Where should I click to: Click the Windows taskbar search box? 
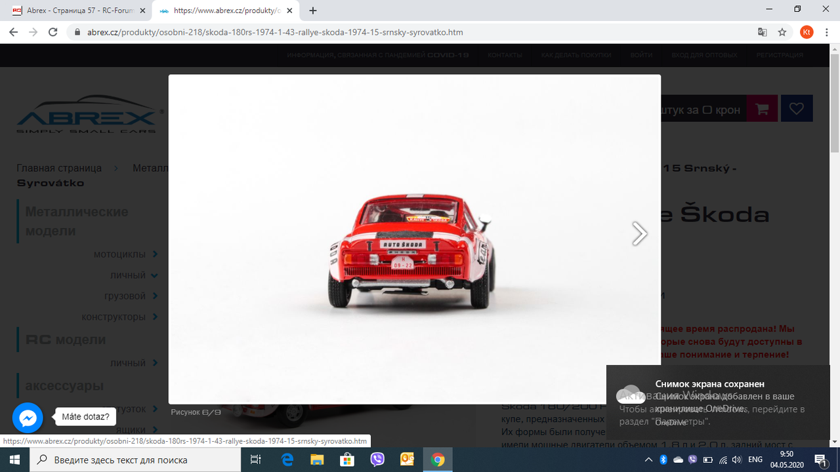click(x=134, y=460)
